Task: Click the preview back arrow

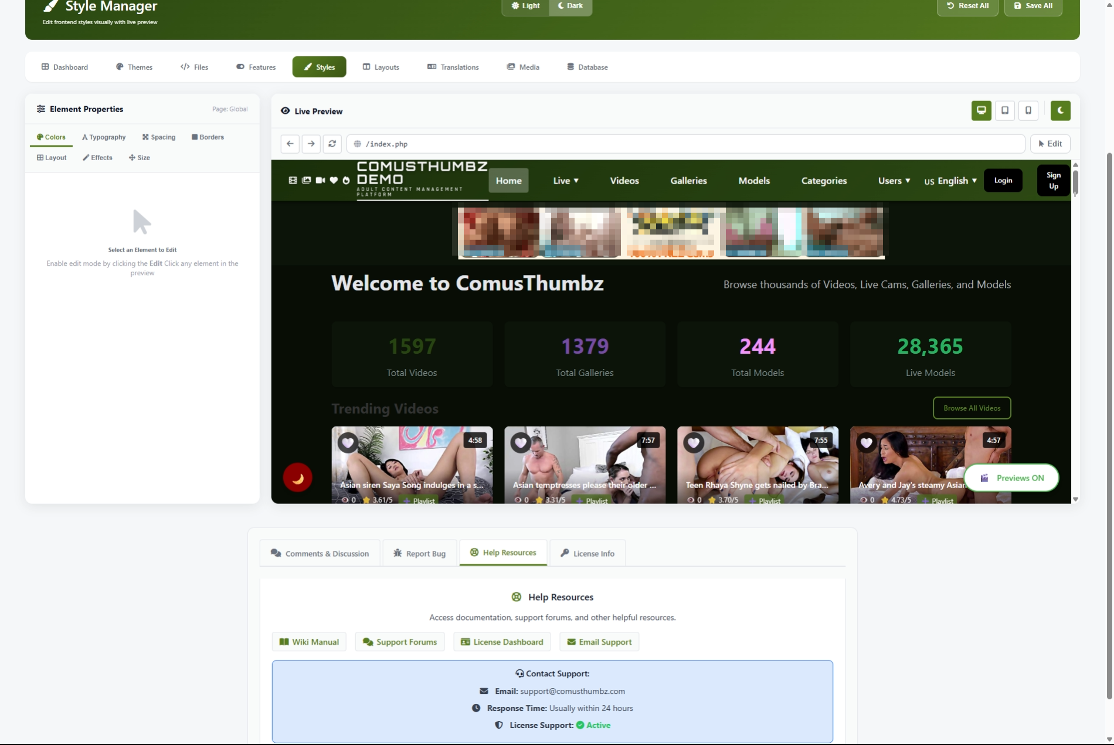Action: [290, 144]
